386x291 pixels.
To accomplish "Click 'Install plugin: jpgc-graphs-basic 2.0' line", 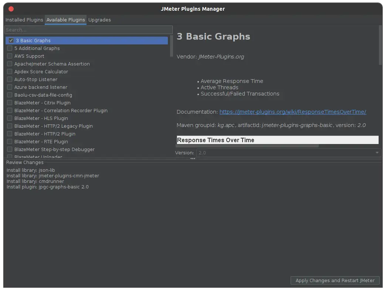I will click(48, 187).
